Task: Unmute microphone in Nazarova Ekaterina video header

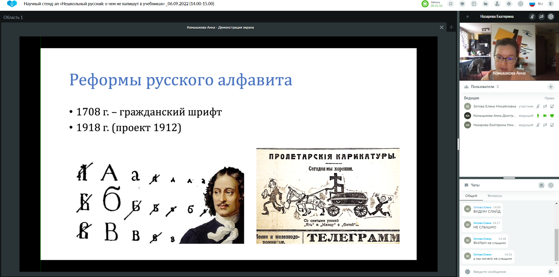Action: pyautogui.click(x=532, y=17)
